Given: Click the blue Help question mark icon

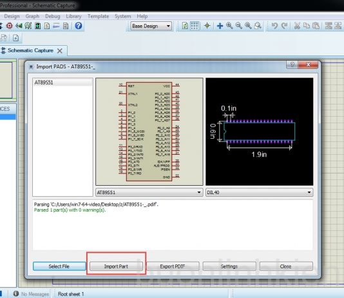Looking at the screenshot, I should (79, 26).
